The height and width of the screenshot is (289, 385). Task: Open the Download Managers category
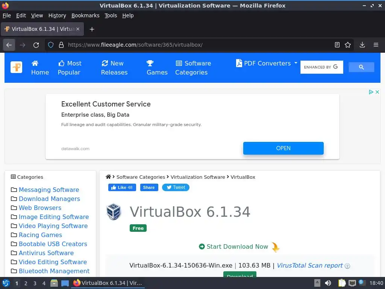(49, 199)
